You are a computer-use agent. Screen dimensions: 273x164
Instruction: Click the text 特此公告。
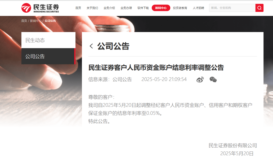click(99, 121)
